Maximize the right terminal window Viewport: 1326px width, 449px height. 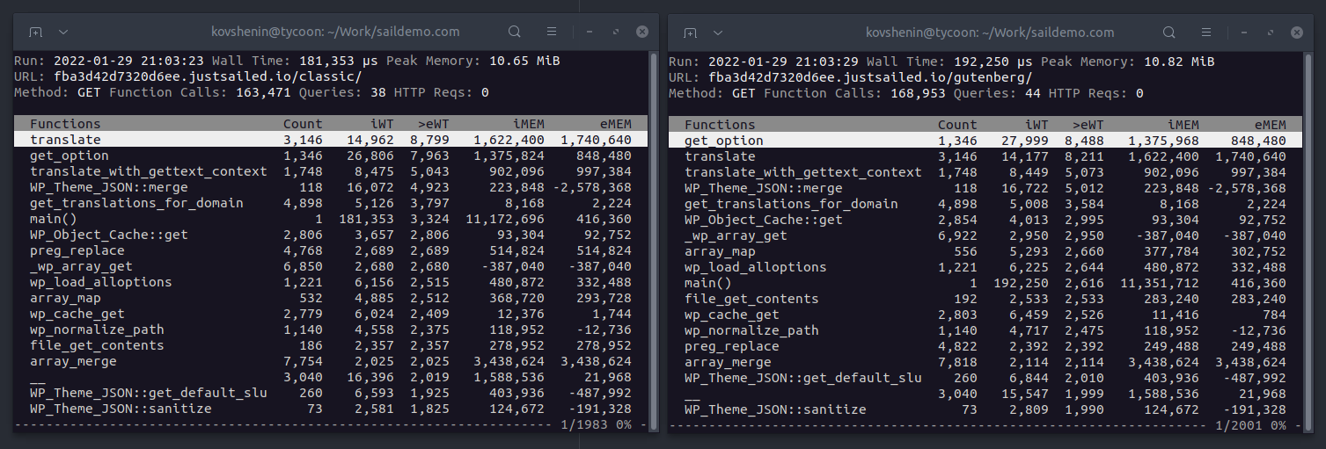1271,32
